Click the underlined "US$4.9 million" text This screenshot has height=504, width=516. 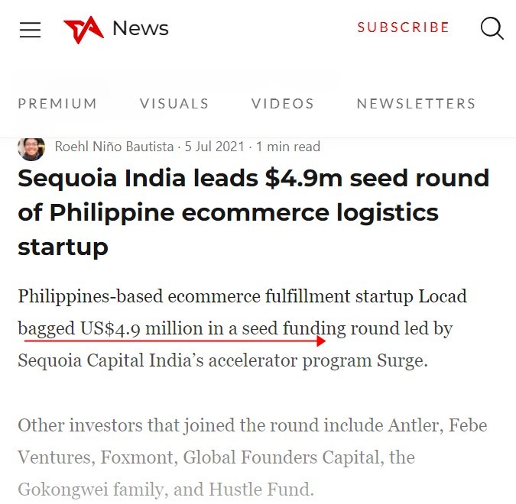(x=141, y=328)
